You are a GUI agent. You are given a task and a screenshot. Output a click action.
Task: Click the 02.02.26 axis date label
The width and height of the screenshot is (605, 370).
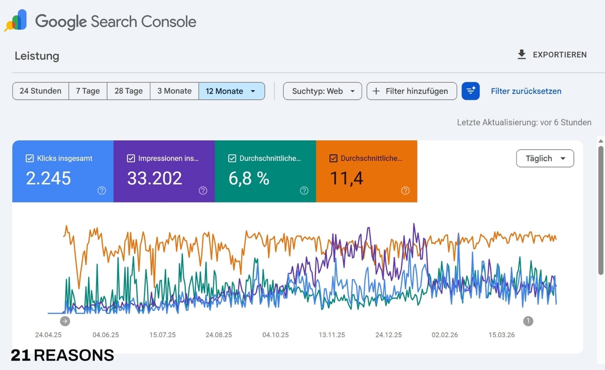coord(444,335)
